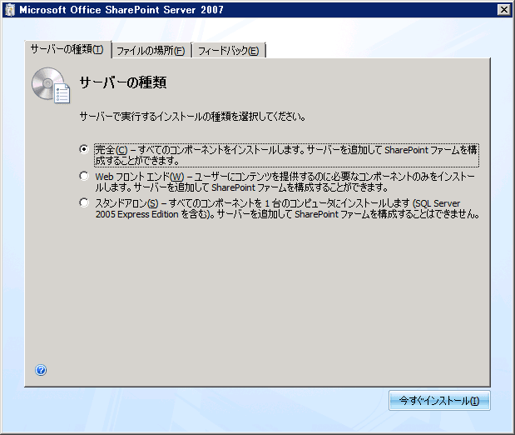Click the Microsoft Office SharePoint Server 2007 title
Screen dimensions: 515x435
coord(121,10)
